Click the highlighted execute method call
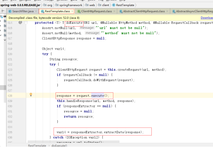This screenshot has width=213, height=147. pyautogui.click(x=97, y=96)
